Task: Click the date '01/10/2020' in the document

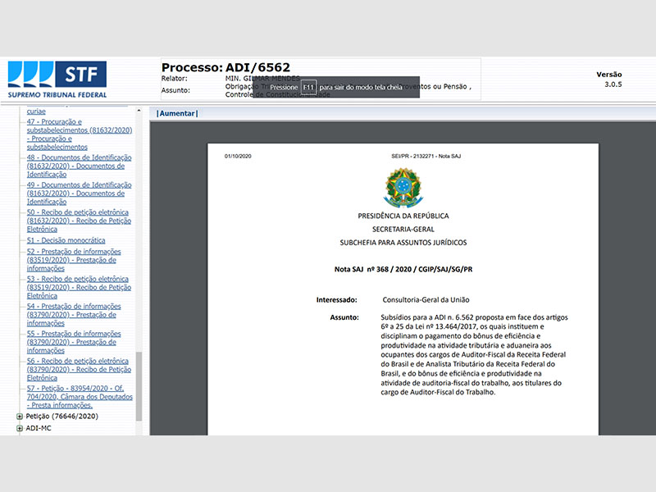Action: [x=238, y=156]
